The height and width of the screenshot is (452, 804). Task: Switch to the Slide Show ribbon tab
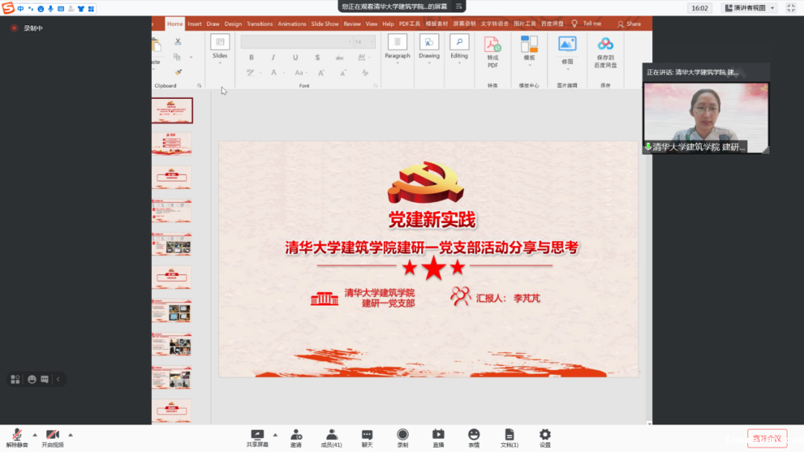(325, 24)
